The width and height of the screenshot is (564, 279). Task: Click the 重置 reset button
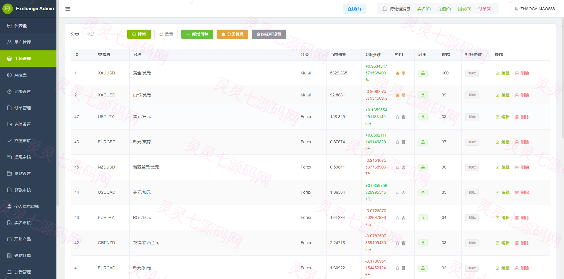coord(166,34)
